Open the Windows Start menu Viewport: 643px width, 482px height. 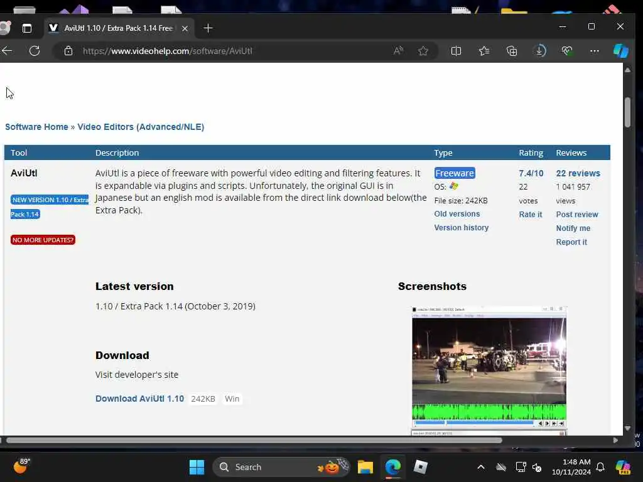[x=197, y=467]
